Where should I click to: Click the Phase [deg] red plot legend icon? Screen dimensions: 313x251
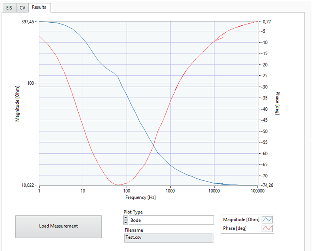pos(267,228)
